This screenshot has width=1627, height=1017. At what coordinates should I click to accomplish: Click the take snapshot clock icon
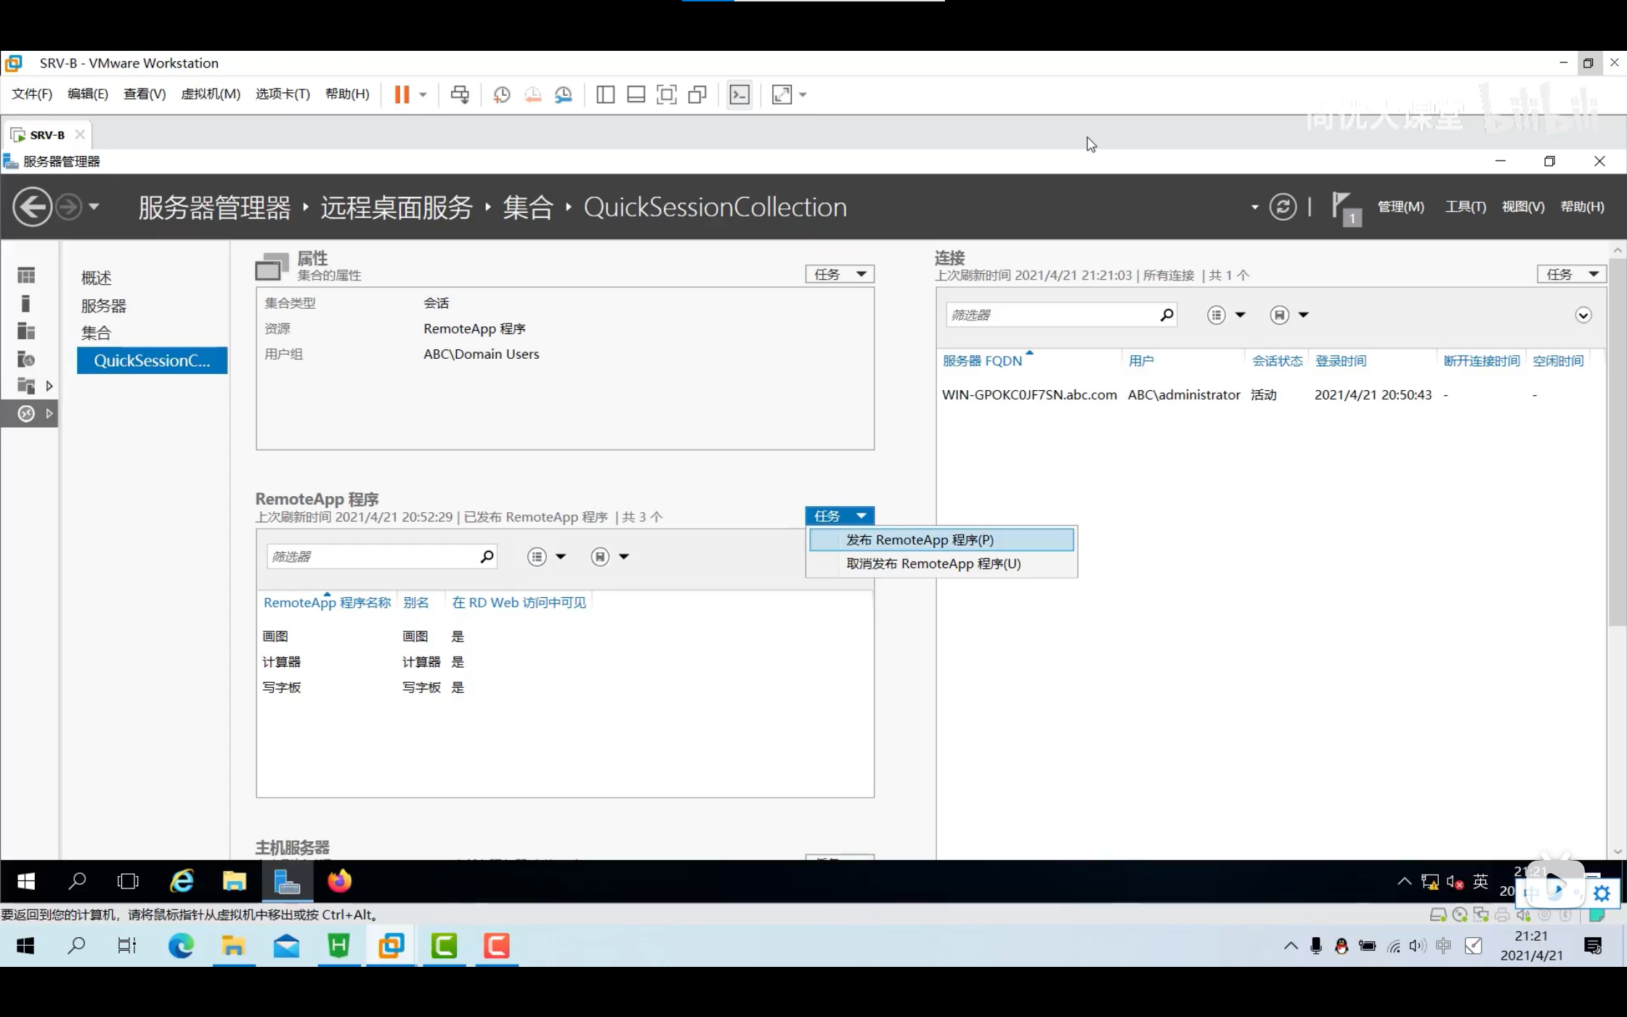click(x=501, y=94)
